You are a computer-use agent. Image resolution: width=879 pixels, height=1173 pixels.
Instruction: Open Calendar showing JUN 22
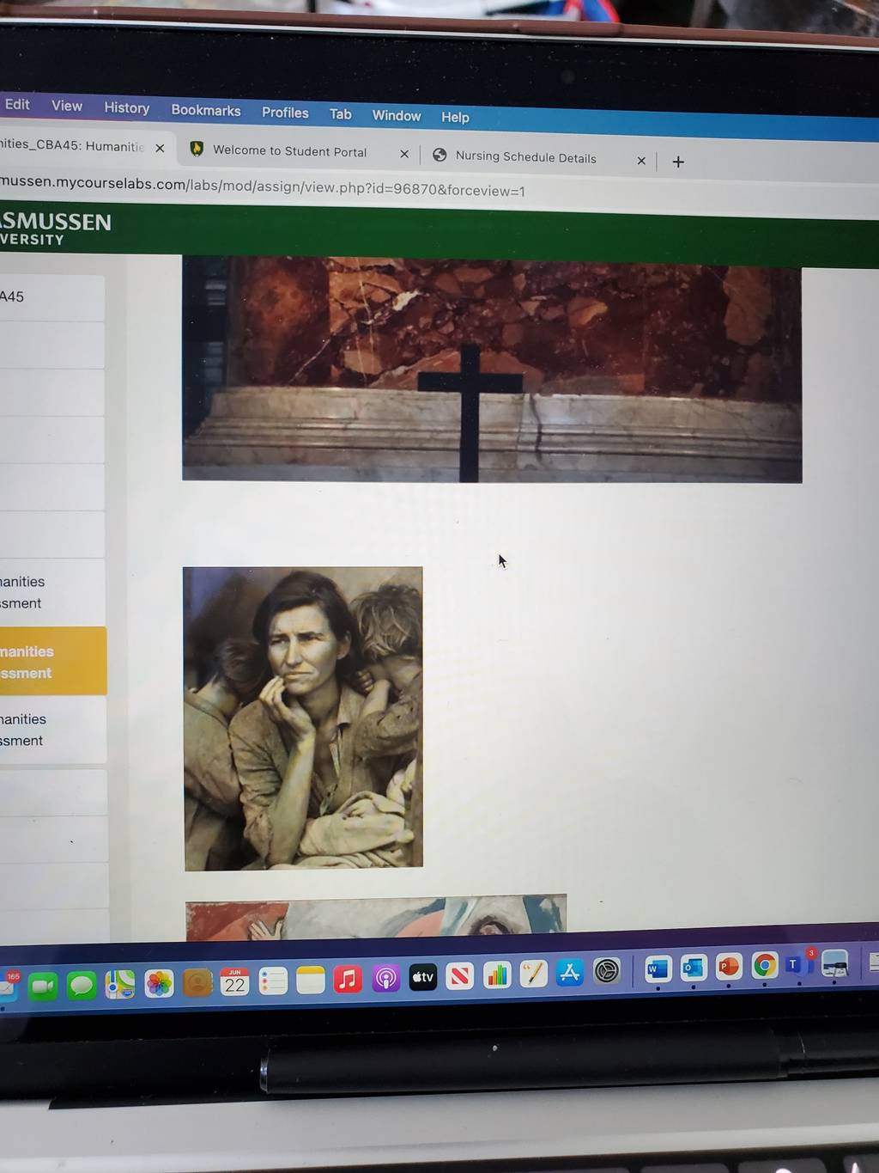pos(234,981)
